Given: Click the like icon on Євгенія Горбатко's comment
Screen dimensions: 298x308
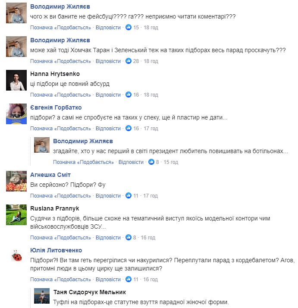Looking at the screenshot, I should tap(128, 129).
